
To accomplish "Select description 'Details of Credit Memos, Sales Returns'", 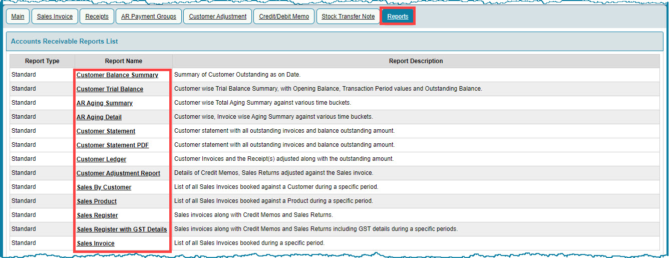I will [273, 173].
